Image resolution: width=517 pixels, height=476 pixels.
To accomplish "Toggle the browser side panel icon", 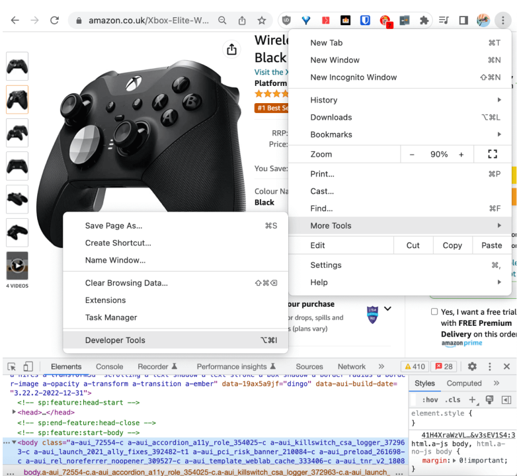I will (463, 20).
